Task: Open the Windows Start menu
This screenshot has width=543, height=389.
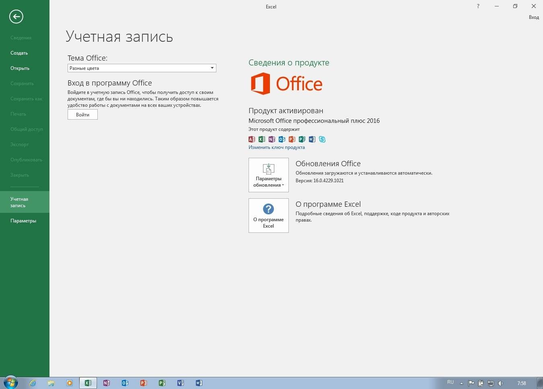Action: click(x=10, y=383)
